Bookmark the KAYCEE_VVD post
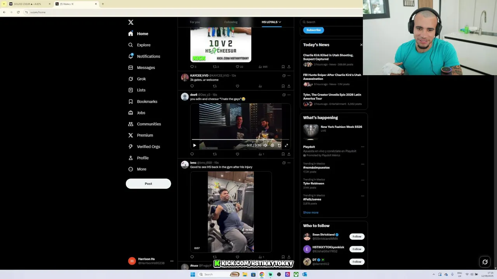The height and width of the screenshot is (279, 497). (x=283, y=86)
